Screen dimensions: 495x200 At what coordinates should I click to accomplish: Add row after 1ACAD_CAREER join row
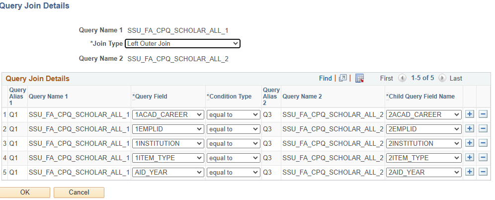[470, 114]
